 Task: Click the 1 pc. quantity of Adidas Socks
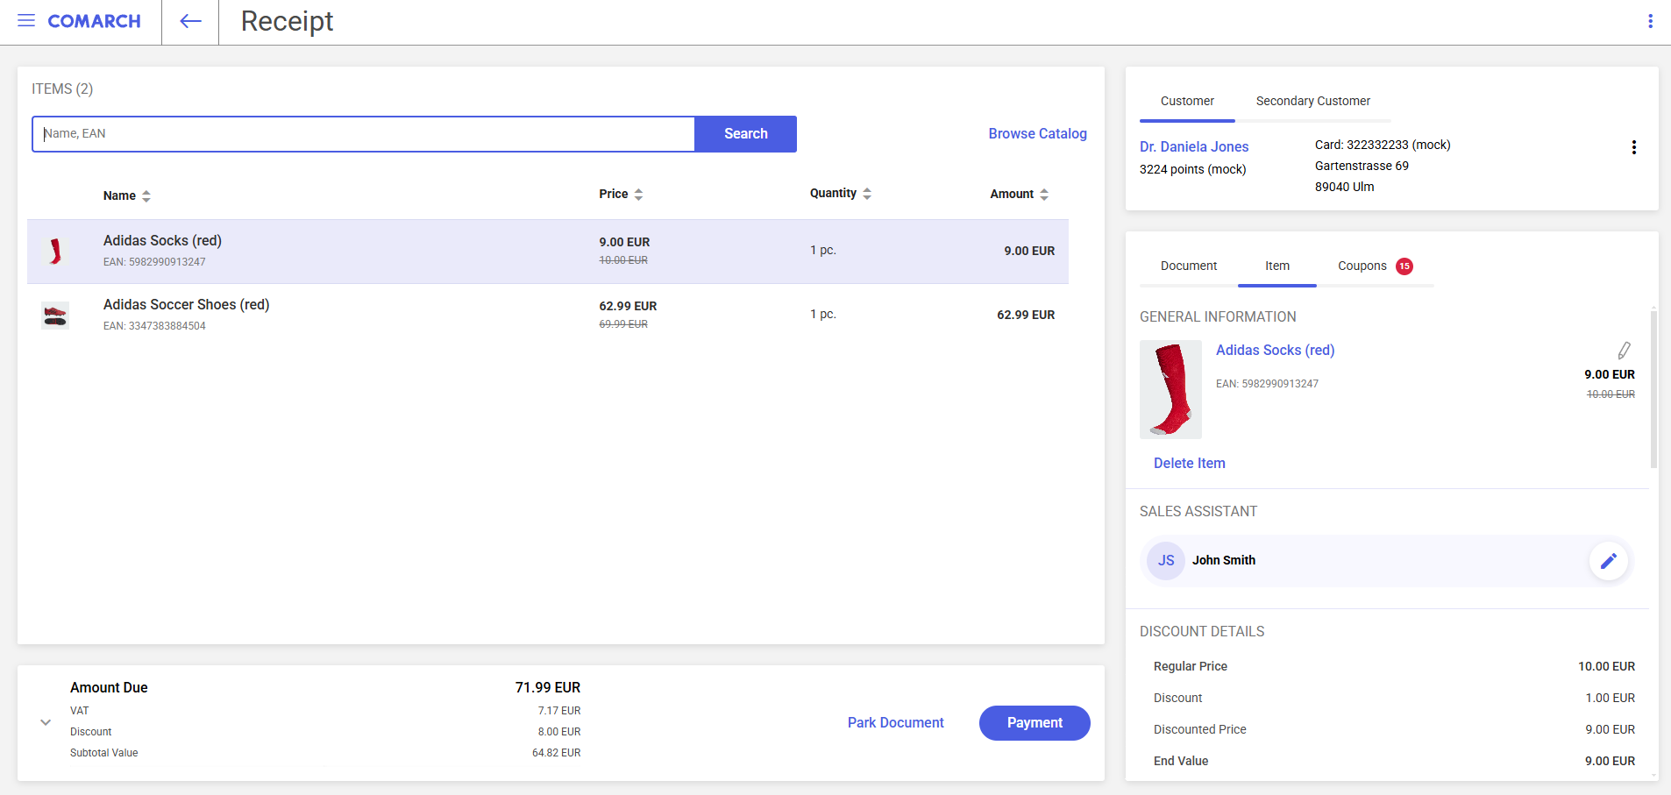[x=823, y=251]
